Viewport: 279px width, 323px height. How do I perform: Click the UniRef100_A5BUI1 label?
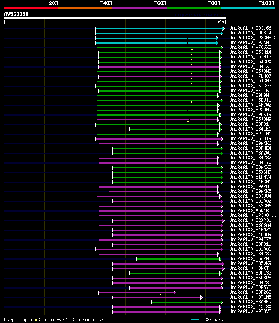tap(250, 100)
